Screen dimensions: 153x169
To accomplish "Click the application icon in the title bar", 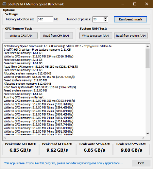I will coord(4,4).
